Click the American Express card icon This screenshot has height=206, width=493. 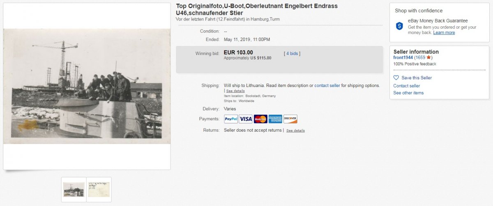275,119
